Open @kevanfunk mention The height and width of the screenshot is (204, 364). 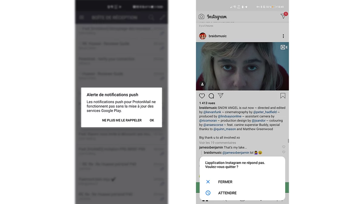pyautogui.click(x=213, y=112)
